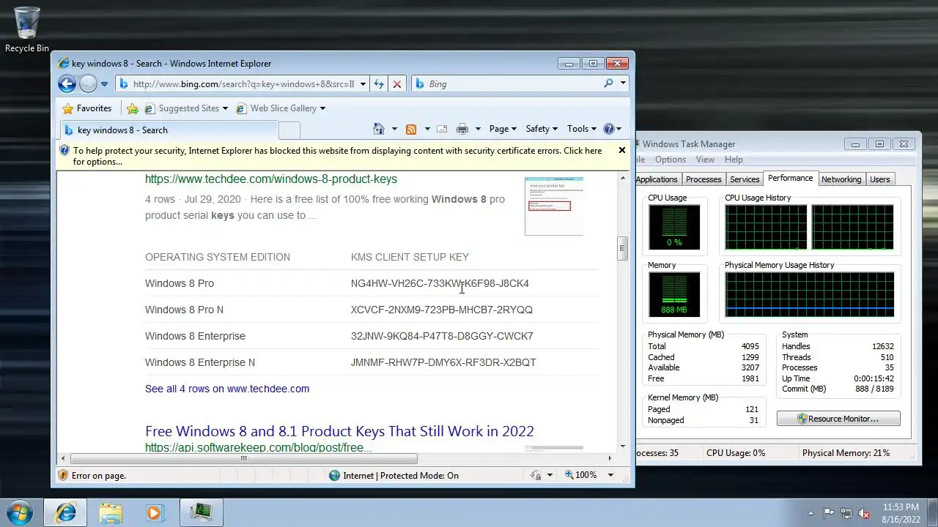This screenshot has height=527, width=938.
Task: Select the 'key windows 8 - Search' tab
Action: pos(169,130)
